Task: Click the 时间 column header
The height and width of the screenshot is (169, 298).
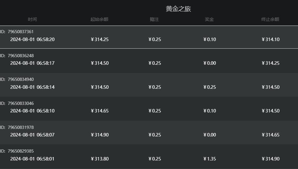Action: (32, 19)
